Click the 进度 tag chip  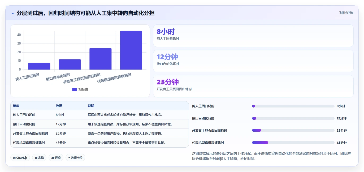(x=56, y=158)
